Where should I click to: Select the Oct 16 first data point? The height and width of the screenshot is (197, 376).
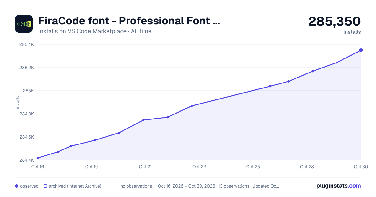[x=38, y=158]
